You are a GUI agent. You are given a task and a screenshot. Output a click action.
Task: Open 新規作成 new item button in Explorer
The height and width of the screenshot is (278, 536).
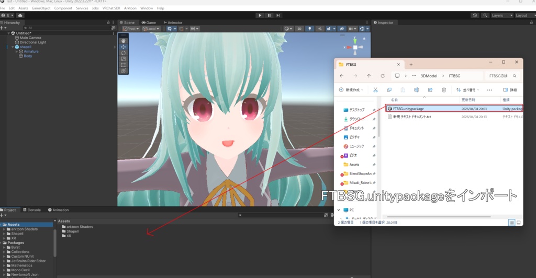click(x=351, y=90)
